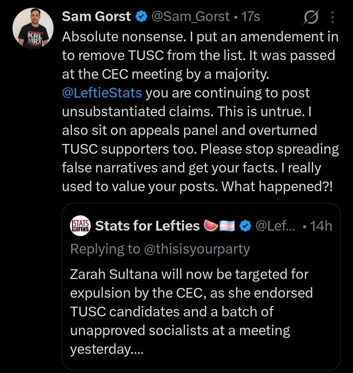This screenshot has width=353, height=373.
Task: Click Stats for Lefties verified checkmark
Action: pyautogui.click(x=244, y=226)
